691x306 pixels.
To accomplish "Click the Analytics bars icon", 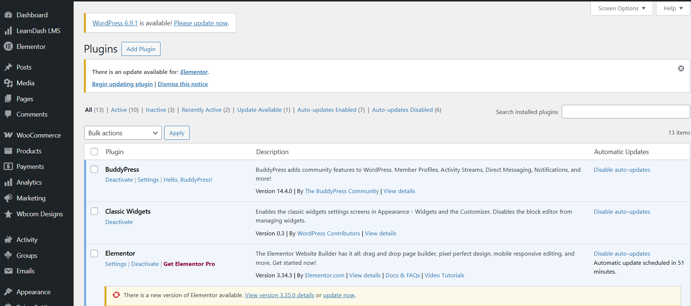I will [x=8, y=182].
